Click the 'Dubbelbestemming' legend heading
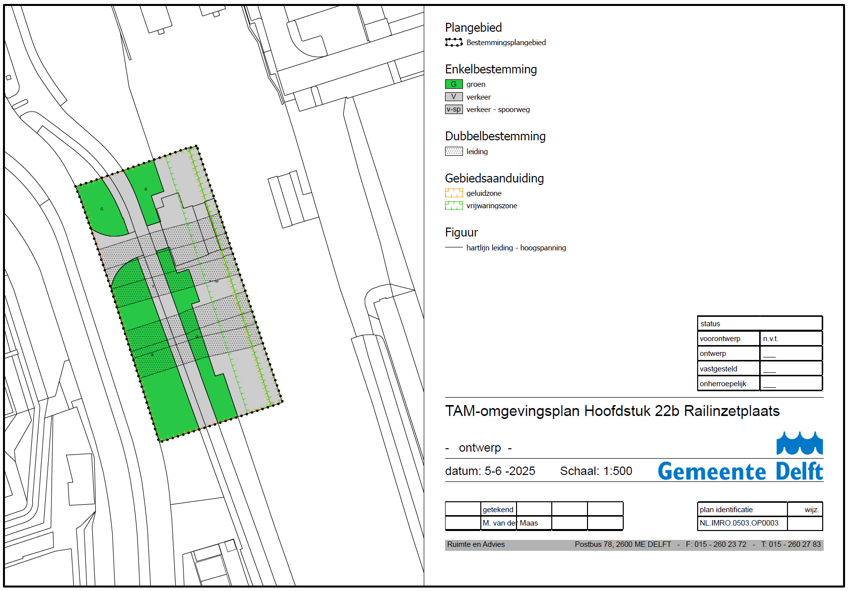The image size is (849, 591). tap(495, 136)
